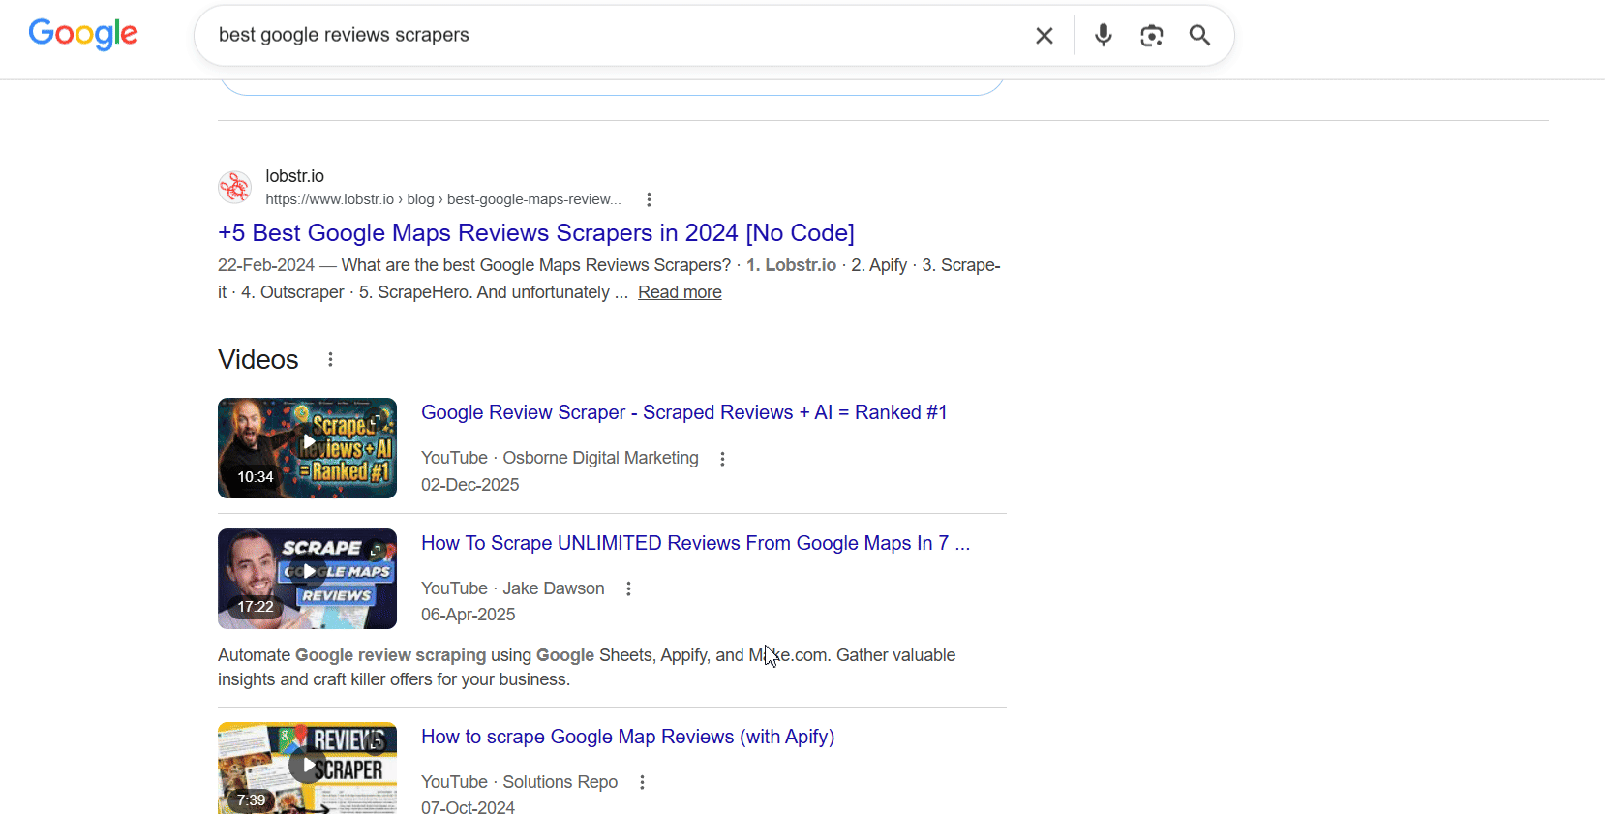Clear the search query with X icon
The width and height of the screenshot is (1605, 814).
pyautogui.click(x=1044, y=36)
